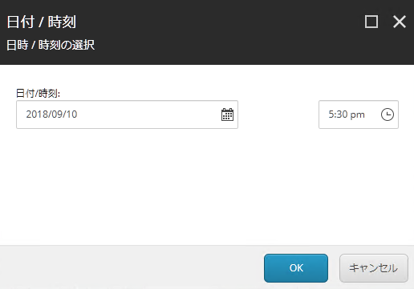
Task: Click the OK button
Action: (x=296, y=268)
